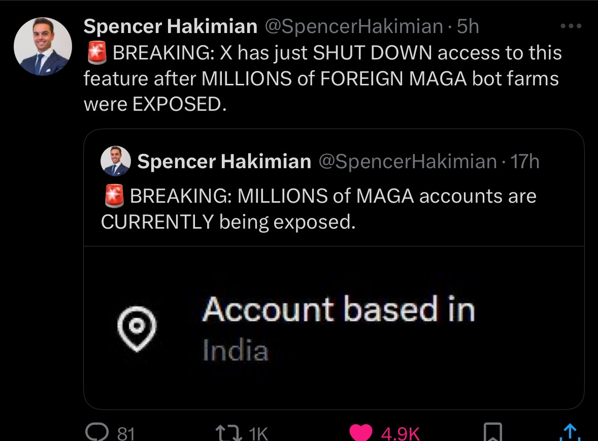Click the location pin icon in image
Screen dimensions: 598x441
pyautogui.click(x=136, y=330)
